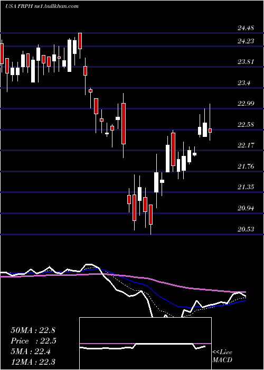The width and height of the screenshot is (264, 370).
Task: Click the <<Live MACD label
Action: [222, 356]
